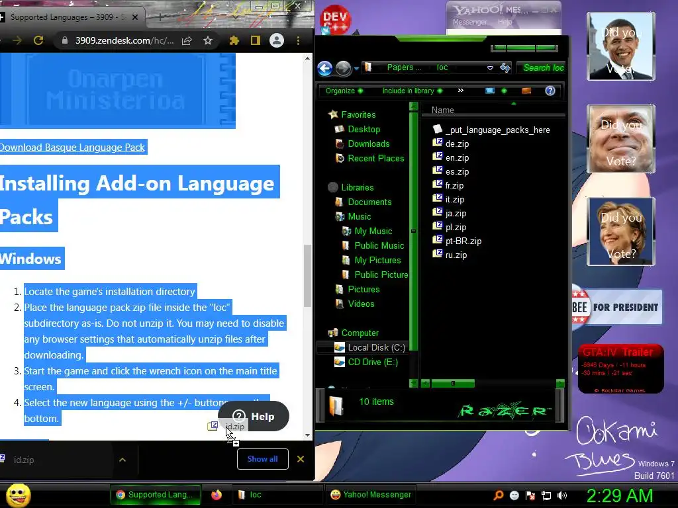
Task: Click the Explorer back arrow button
Action: [x=324, y=68]
